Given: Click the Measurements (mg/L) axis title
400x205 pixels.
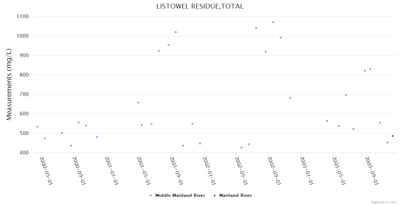Looking at the screenshot, I should point(9,84).
